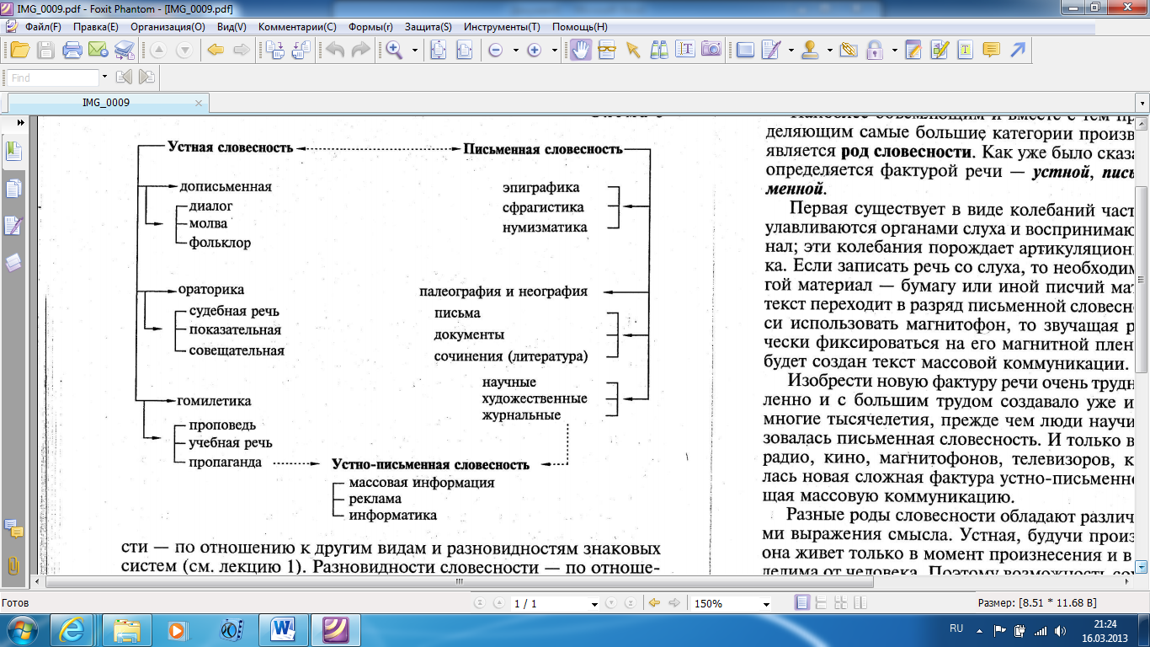The image size is (1150, 647).
Task: Select the Hand tool
Action: [581, 50]
